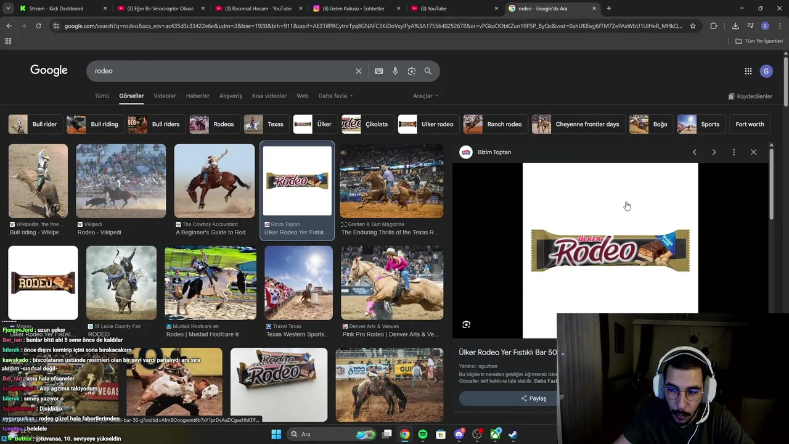Image resolution: width=789 pixels, height=444 pixels.
Task: Show previous image in preview panel
Action: click(694, 152)
